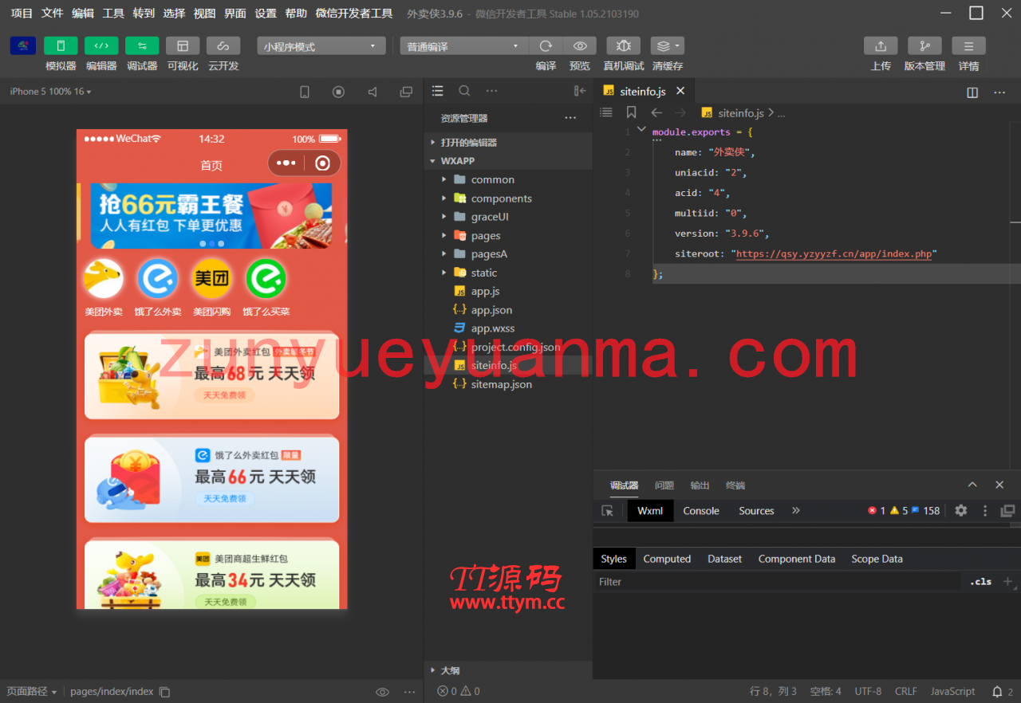The image size is (1021, 703).
Task: Select the Console tab in devtools
Action: tap(701, 511)
